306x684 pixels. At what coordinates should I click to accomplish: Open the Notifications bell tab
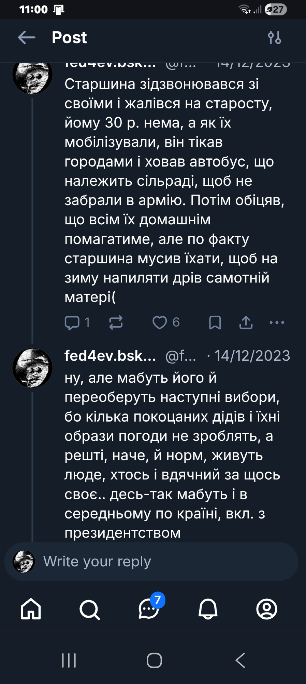tap(208, 609)
